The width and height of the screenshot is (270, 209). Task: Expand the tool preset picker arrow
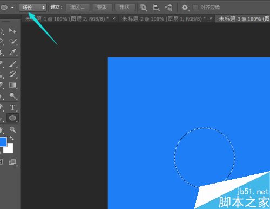[12, 8]
